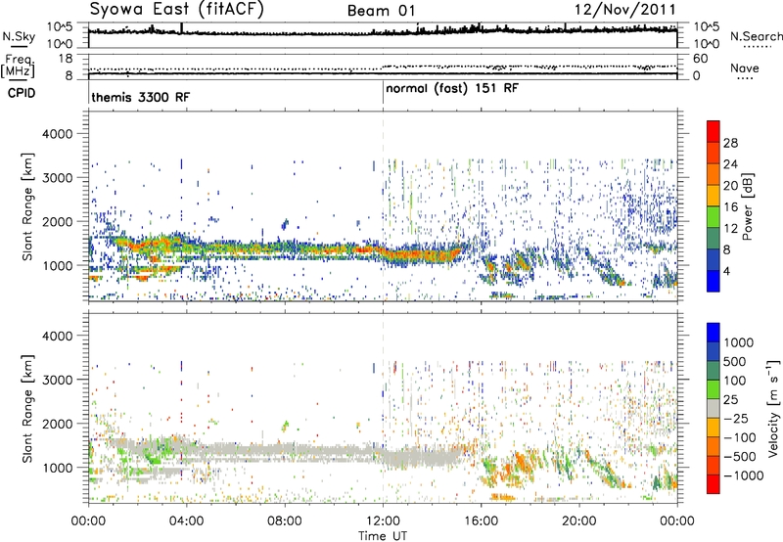Screen dimensions: 783x542
Task: Click the '08:00' time axis label
Action: click(x=285, y=521)
